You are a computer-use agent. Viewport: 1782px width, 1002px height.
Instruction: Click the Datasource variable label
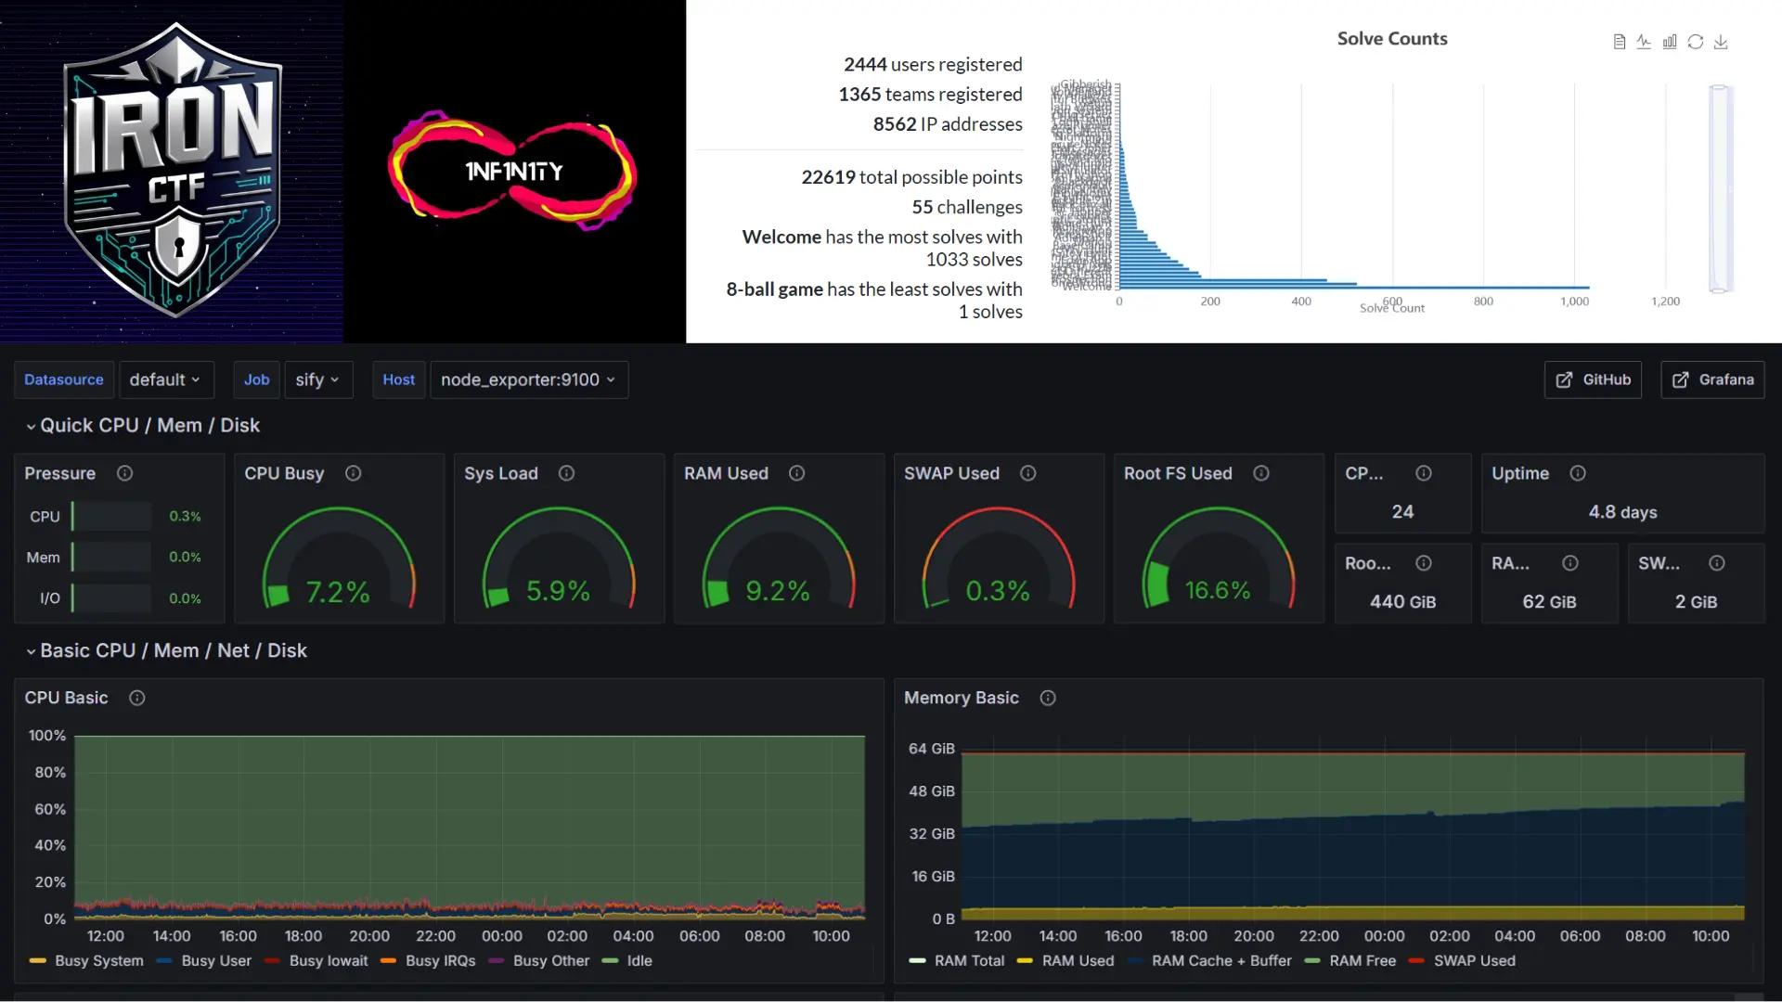pos(64,379)
